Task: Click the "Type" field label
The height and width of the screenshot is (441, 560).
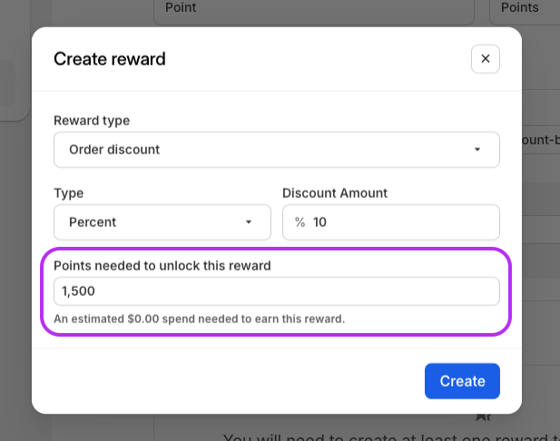Action: coord(69,193)
